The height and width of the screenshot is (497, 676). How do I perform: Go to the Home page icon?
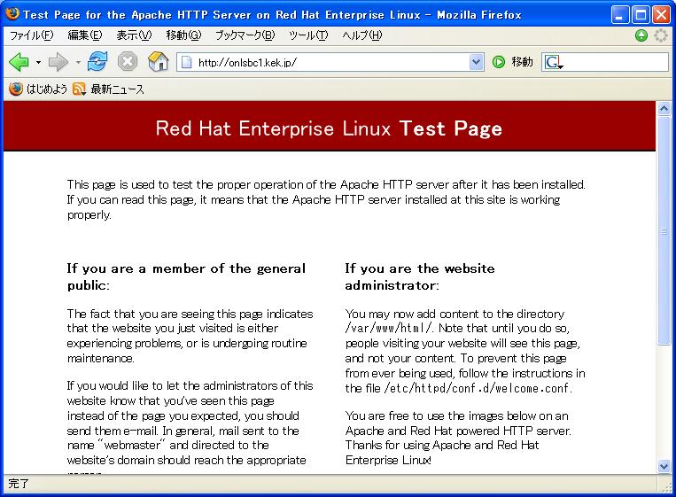pos(159,61)
